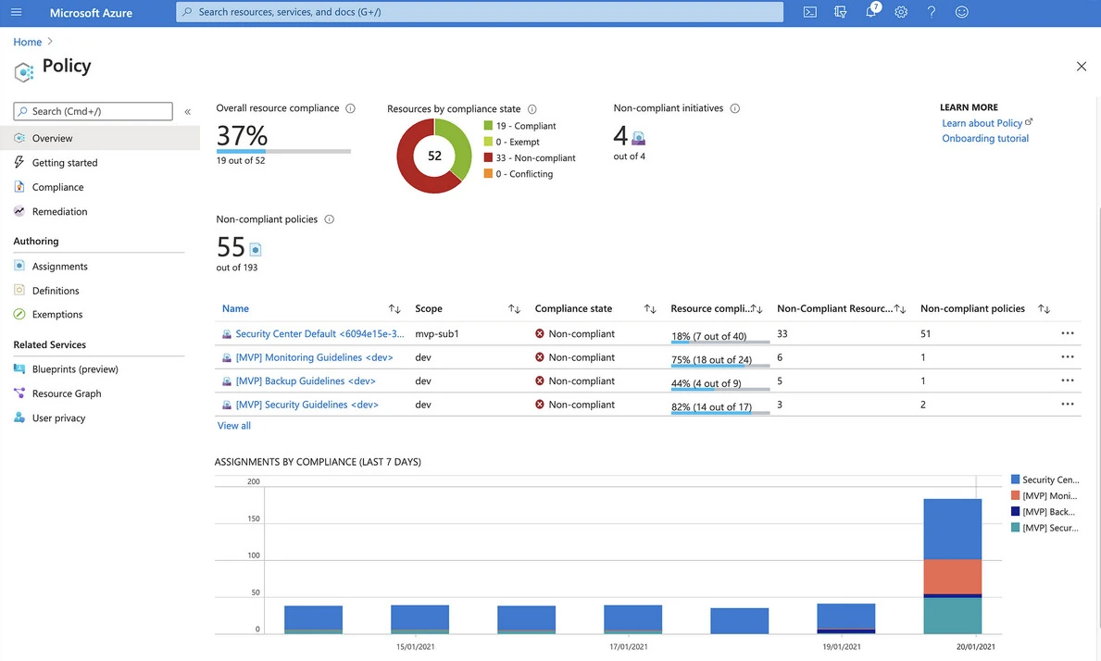Screen dimensions: 1101x661
Task: Open the [MVP] Monitoring Guidelines <dev> link
Action: click(314, 358)
